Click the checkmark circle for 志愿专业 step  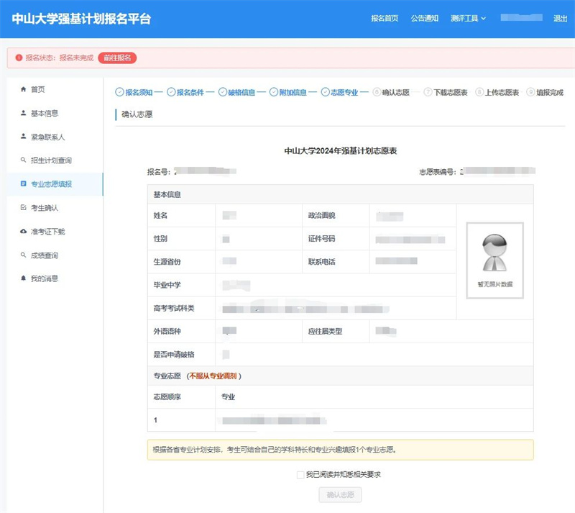(x=325, y=92)
